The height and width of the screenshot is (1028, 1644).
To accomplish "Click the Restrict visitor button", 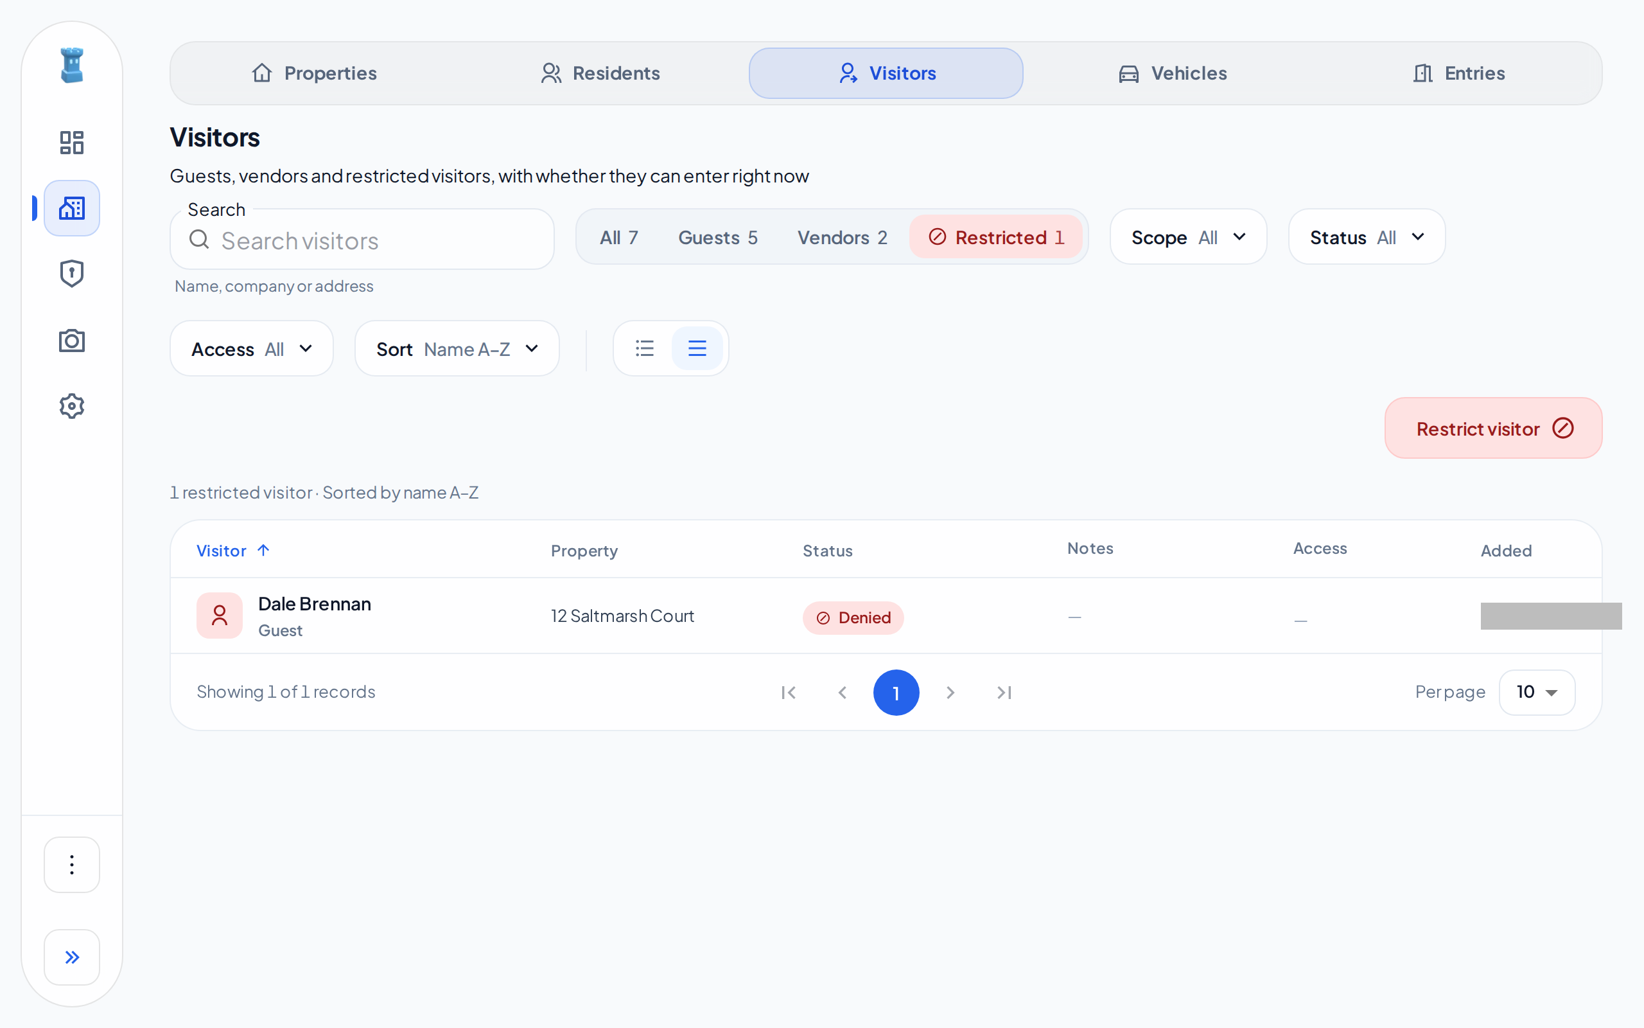I will pyautogui.click(x=1493, y=429).
